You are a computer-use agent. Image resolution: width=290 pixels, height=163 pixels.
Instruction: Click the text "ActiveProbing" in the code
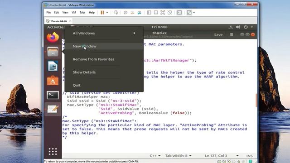pos(116,113)
